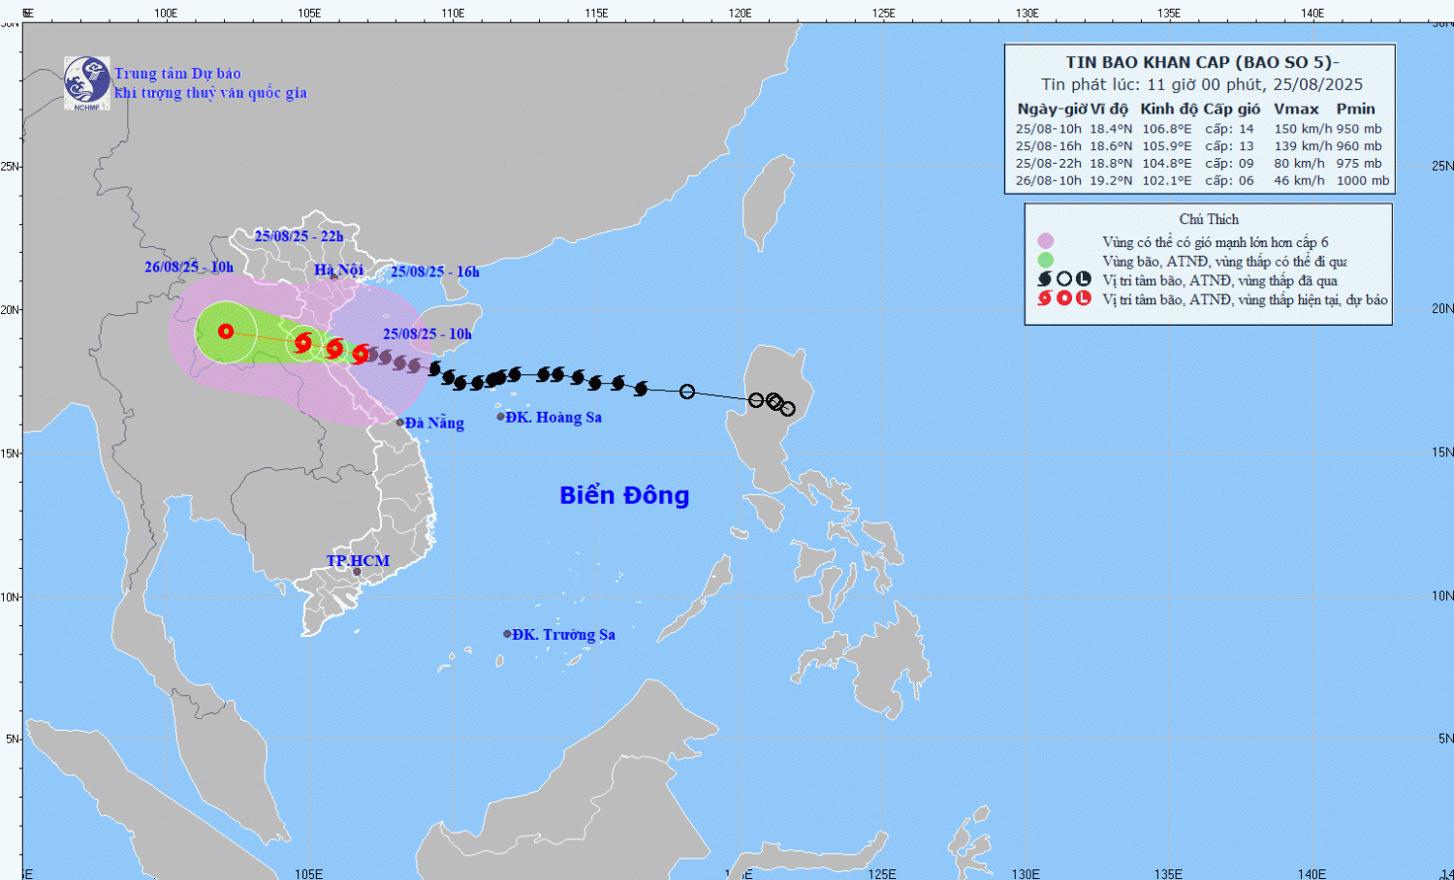The width and height of the screenshot is (1454, 880).
Task: Click the TP.HCM city label
Action: (358, 561)
